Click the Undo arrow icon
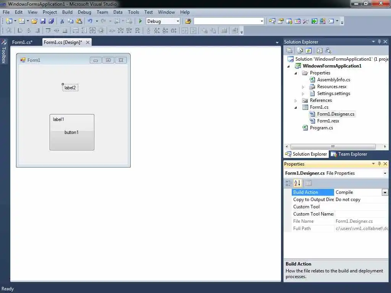Image resolution: width=391 pixels, height=293 pixels. coord(90,21)
